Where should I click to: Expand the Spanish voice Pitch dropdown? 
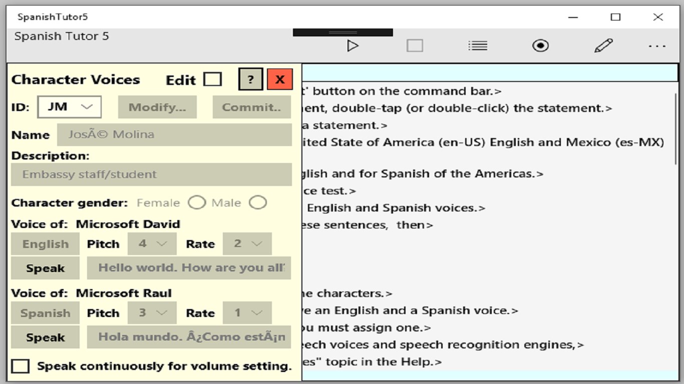point(152,313)
